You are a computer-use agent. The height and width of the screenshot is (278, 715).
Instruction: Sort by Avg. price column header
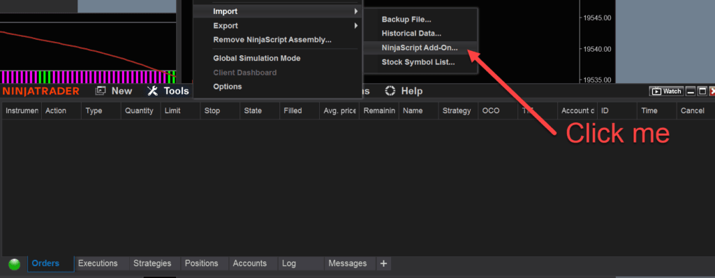[339, 111]
